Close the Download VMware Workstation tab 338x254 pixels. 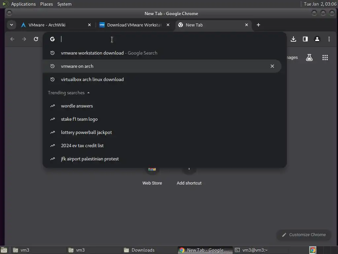pos(168,25)
